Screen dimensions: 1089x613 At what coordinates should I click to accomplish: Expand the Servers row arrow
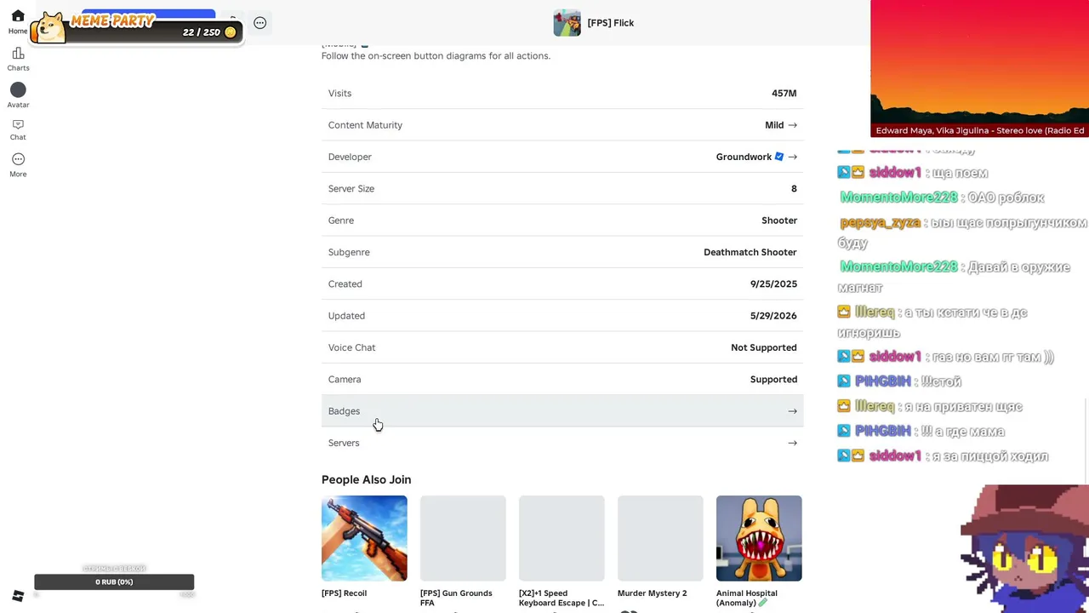[x=792, y=443]
